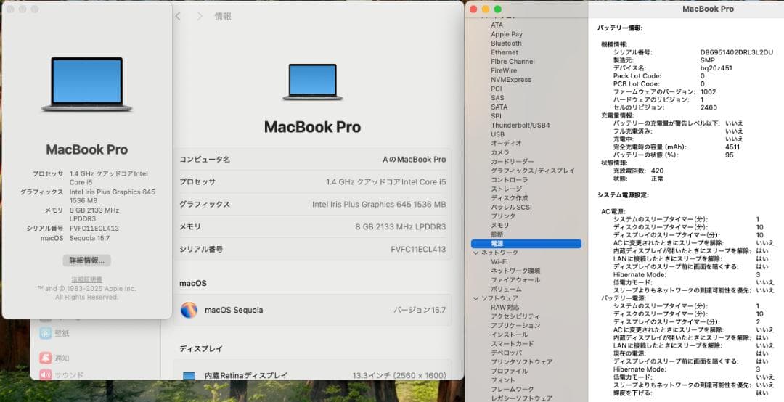Select FireWire in hardware list
784x402 pixels.
click(504, 70)
